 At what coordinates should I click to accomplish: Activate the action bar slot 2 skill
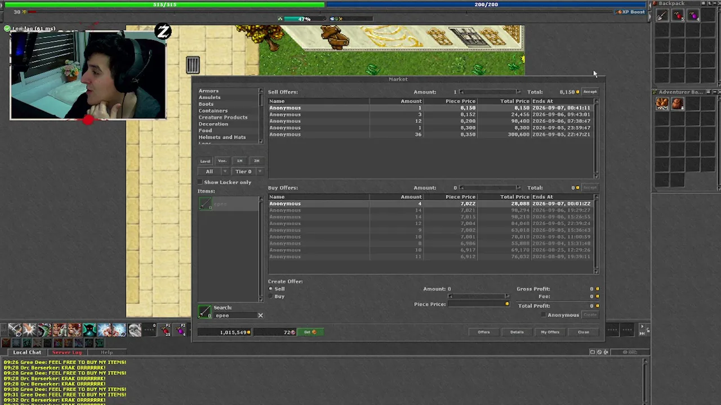(29, 330)
